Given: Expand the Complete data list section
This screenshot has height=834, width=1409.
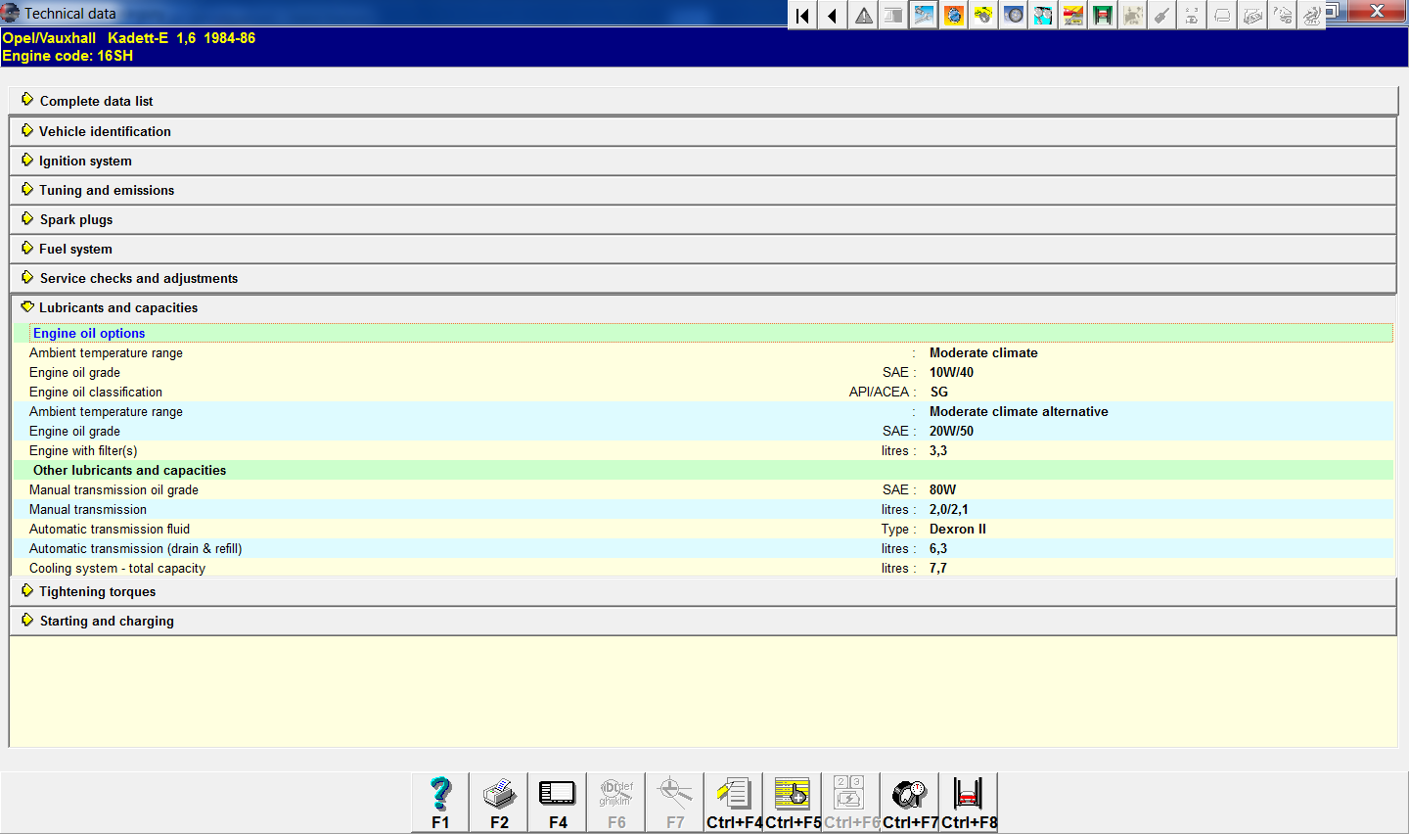Looking at the screenshot, I should click(96, 101).
